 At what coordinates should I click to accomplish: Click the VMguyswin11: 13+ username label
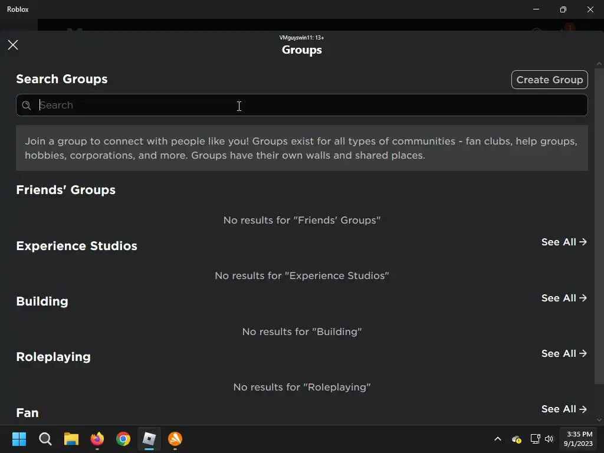[301, 37]
